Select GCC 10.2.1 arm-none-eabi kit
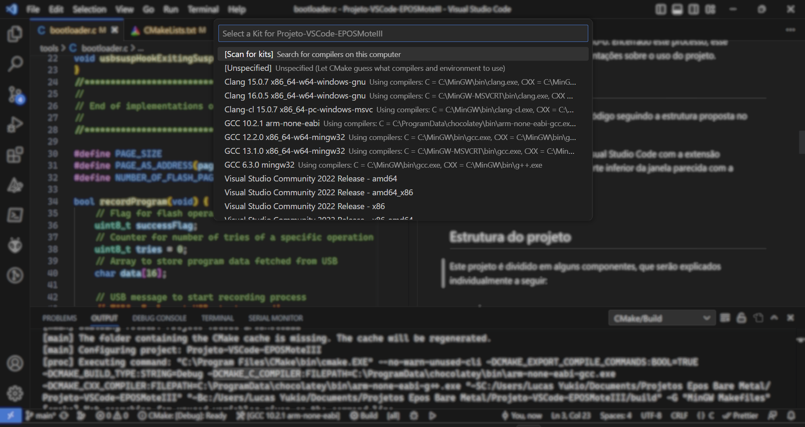This screenshot has width=805, height=427. (403, 123)
